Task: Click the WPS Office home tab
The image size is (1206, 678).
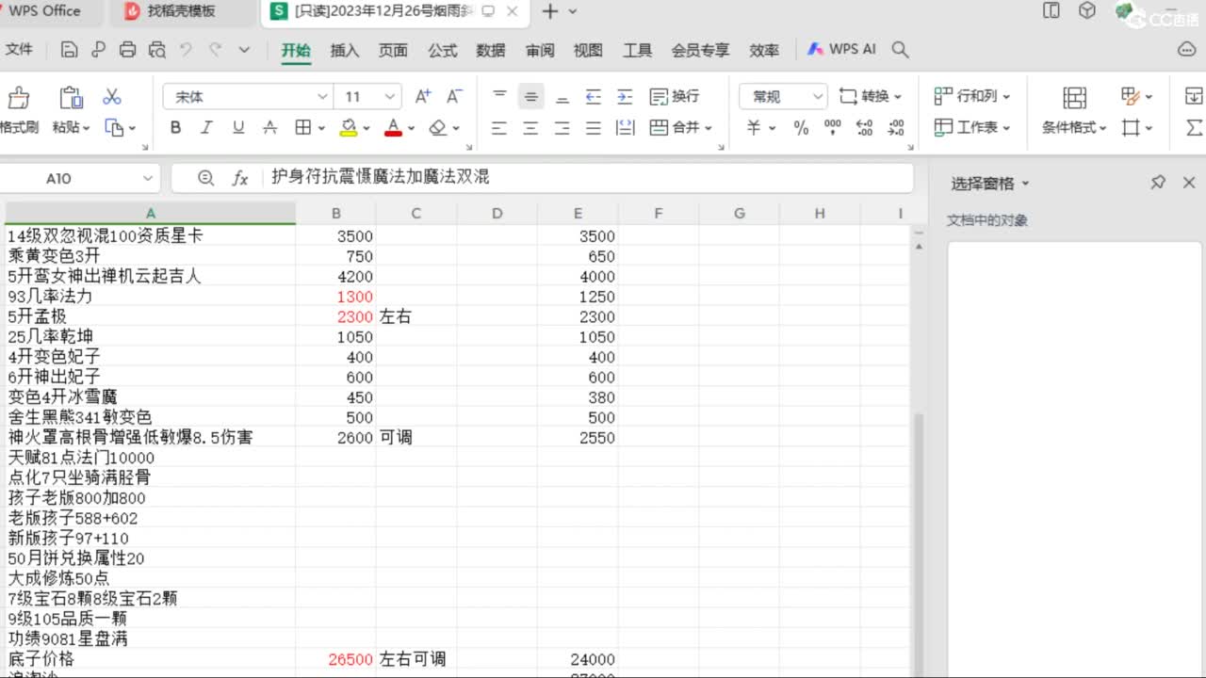Action: pos(43,11)
